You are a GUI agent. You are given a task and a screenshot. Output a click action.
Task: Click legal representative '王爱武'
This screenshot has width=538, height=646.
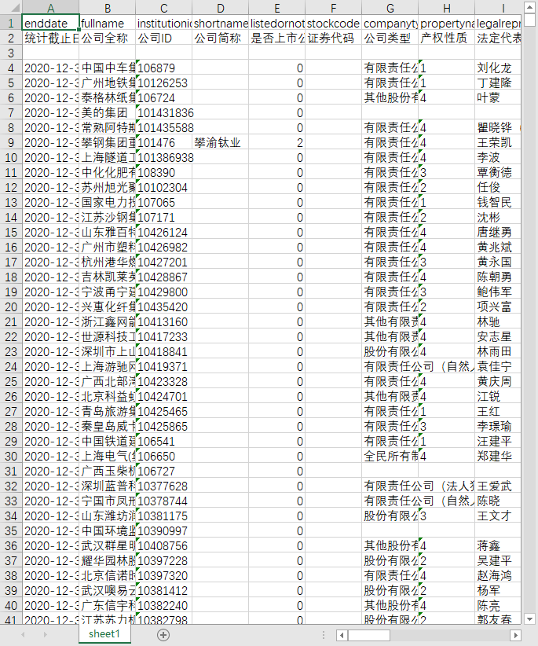pos(498,486)
